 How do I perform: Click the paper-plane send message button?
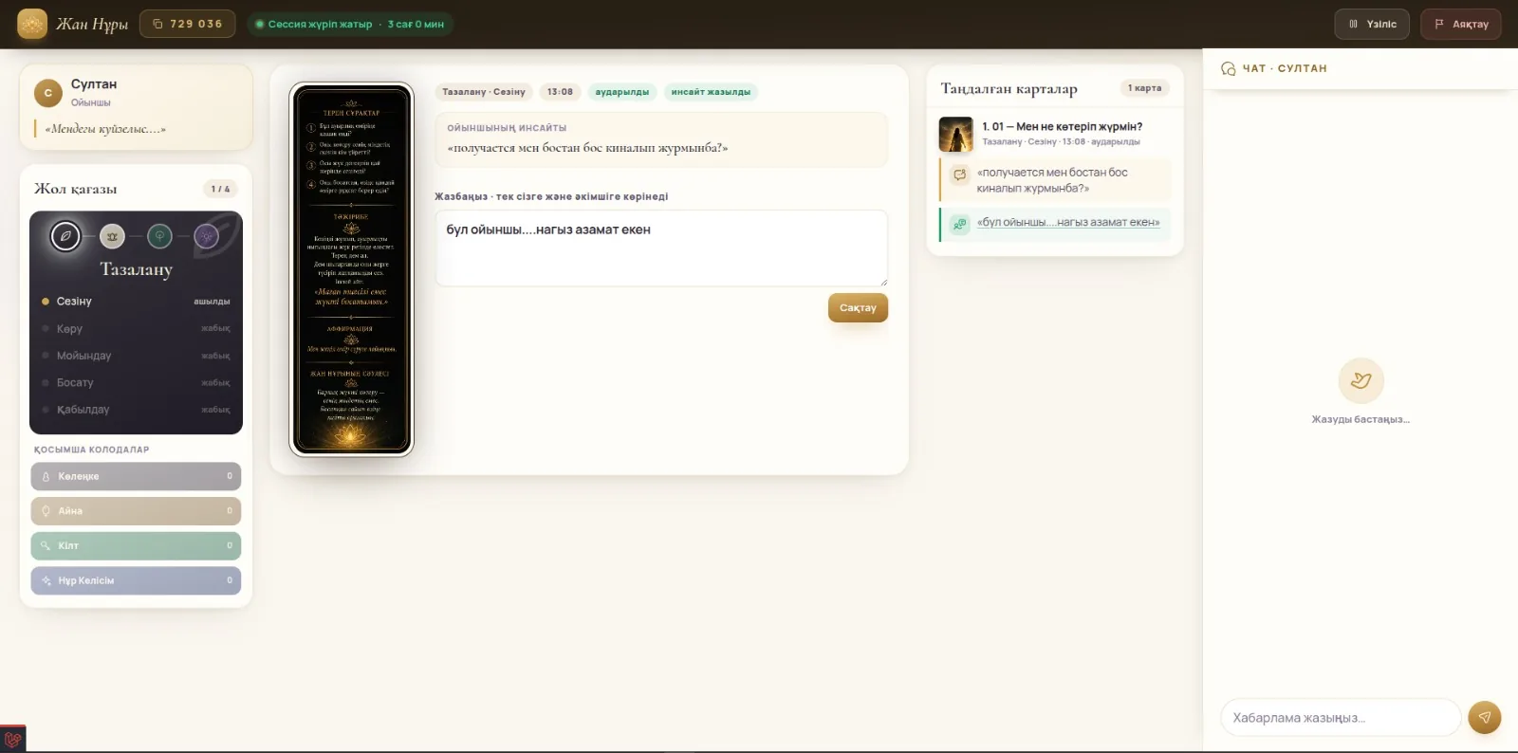coord(1484,717)
